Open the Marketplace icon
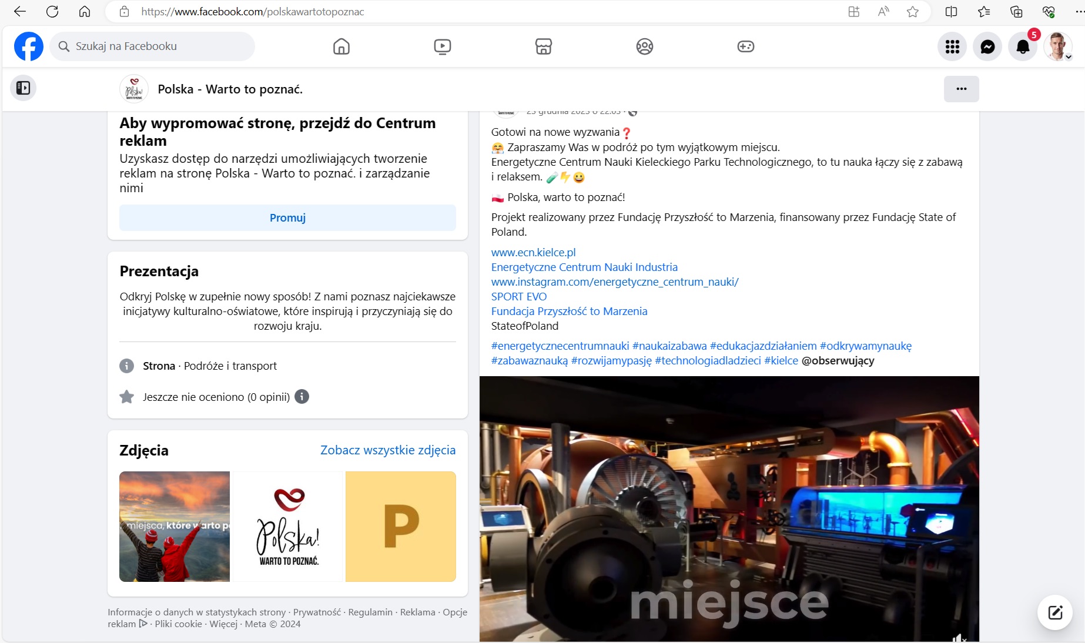1085x643 pixels. pos(543,46)
